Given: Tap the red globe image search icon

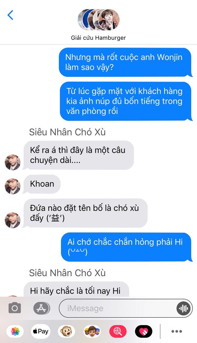Looking at the screenshot, I should (118, 331).
